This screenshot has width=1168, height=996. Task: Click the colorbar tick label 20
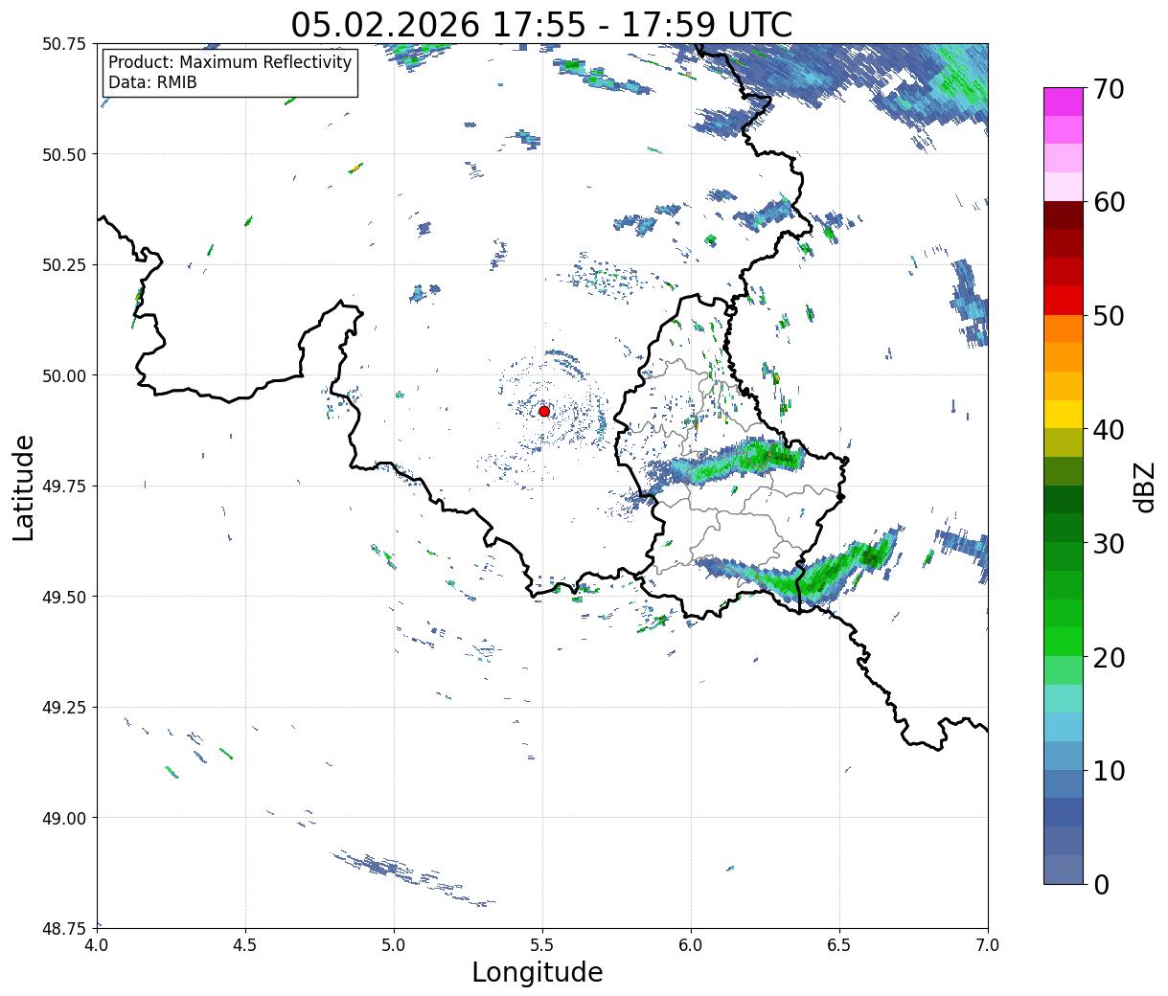(x=1109, y=657)
